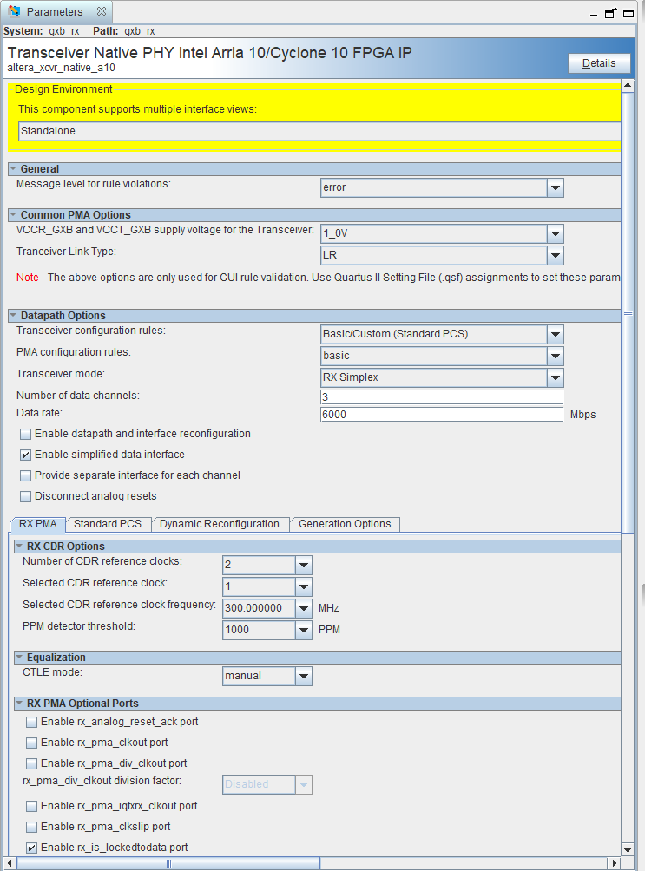Open the Details button

(x=599, y=63)
